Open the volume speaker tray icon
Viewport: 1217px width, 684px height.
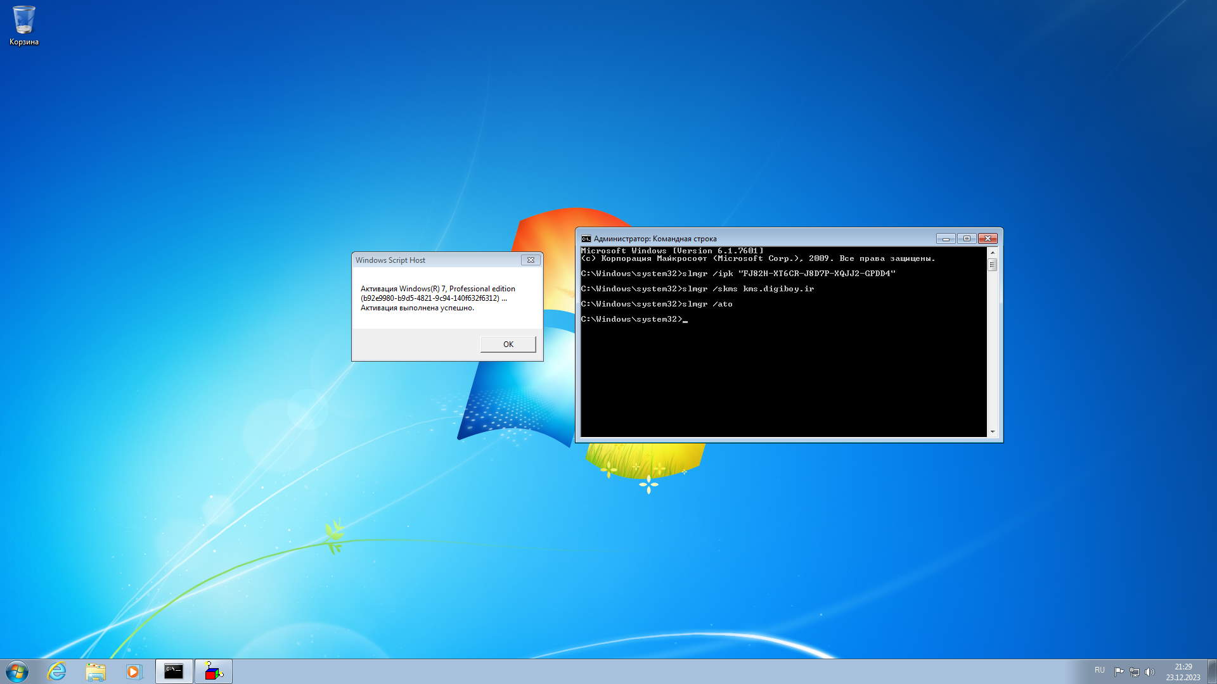click(x=1149, y=671)
